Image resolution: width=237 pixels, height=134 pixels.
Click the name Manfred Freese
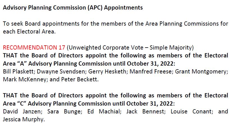pos(151,72)
